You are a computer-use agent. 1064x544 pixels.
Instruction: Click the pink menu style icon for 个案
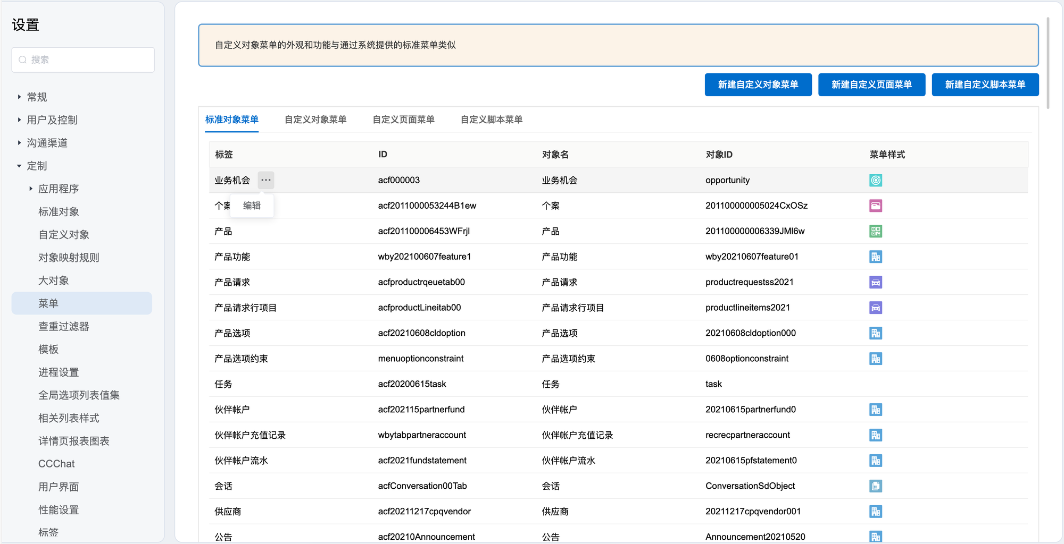point(875,206)
